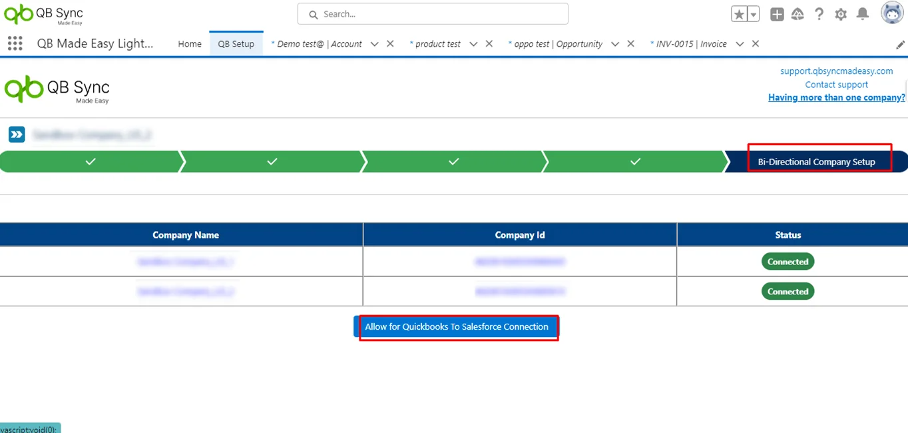Open the user profile avatar

pyautogui.click(x=892, y=13)
